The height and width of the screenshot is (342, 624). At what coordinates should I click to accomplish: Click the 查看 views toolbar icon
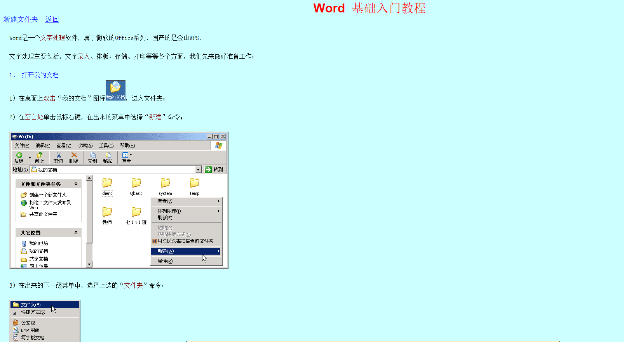(126, 155)
